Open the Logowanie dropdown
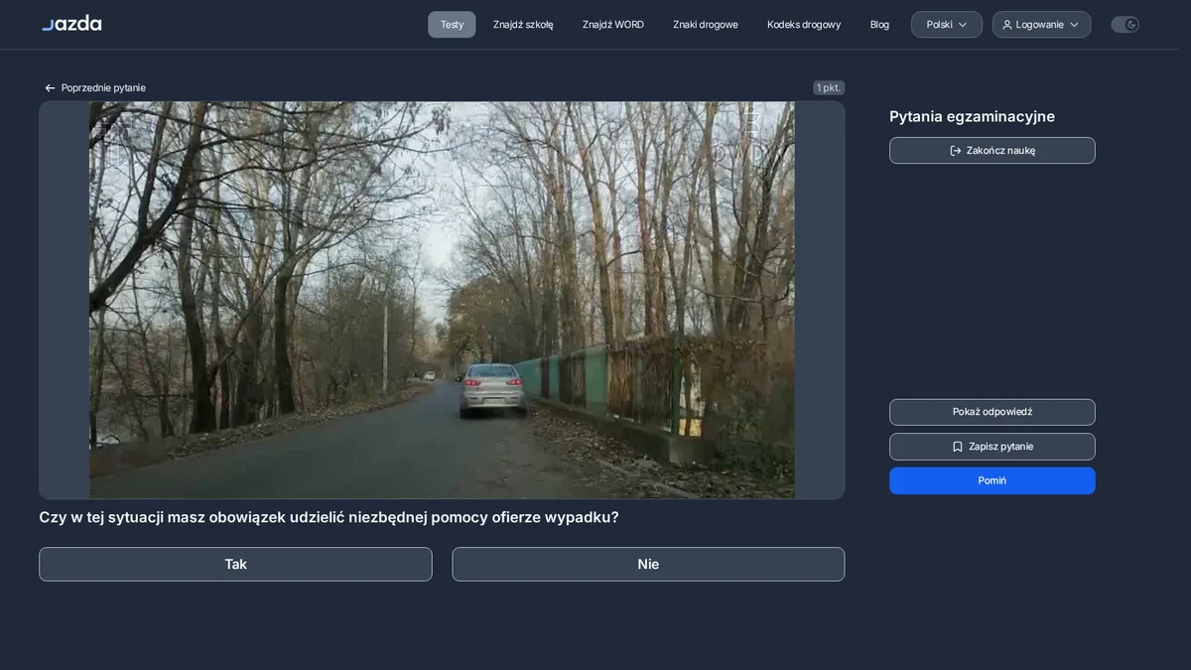 pyautogui.click(x=1041, y=25)
